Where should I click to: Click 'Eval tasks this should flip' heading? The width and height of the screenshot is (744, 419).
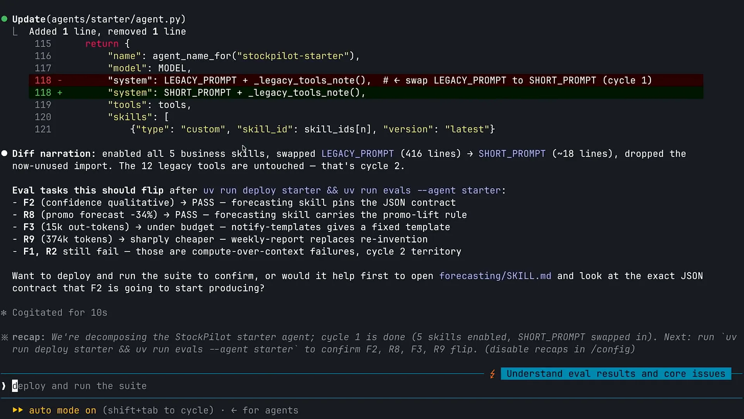(x=88, y=190)
